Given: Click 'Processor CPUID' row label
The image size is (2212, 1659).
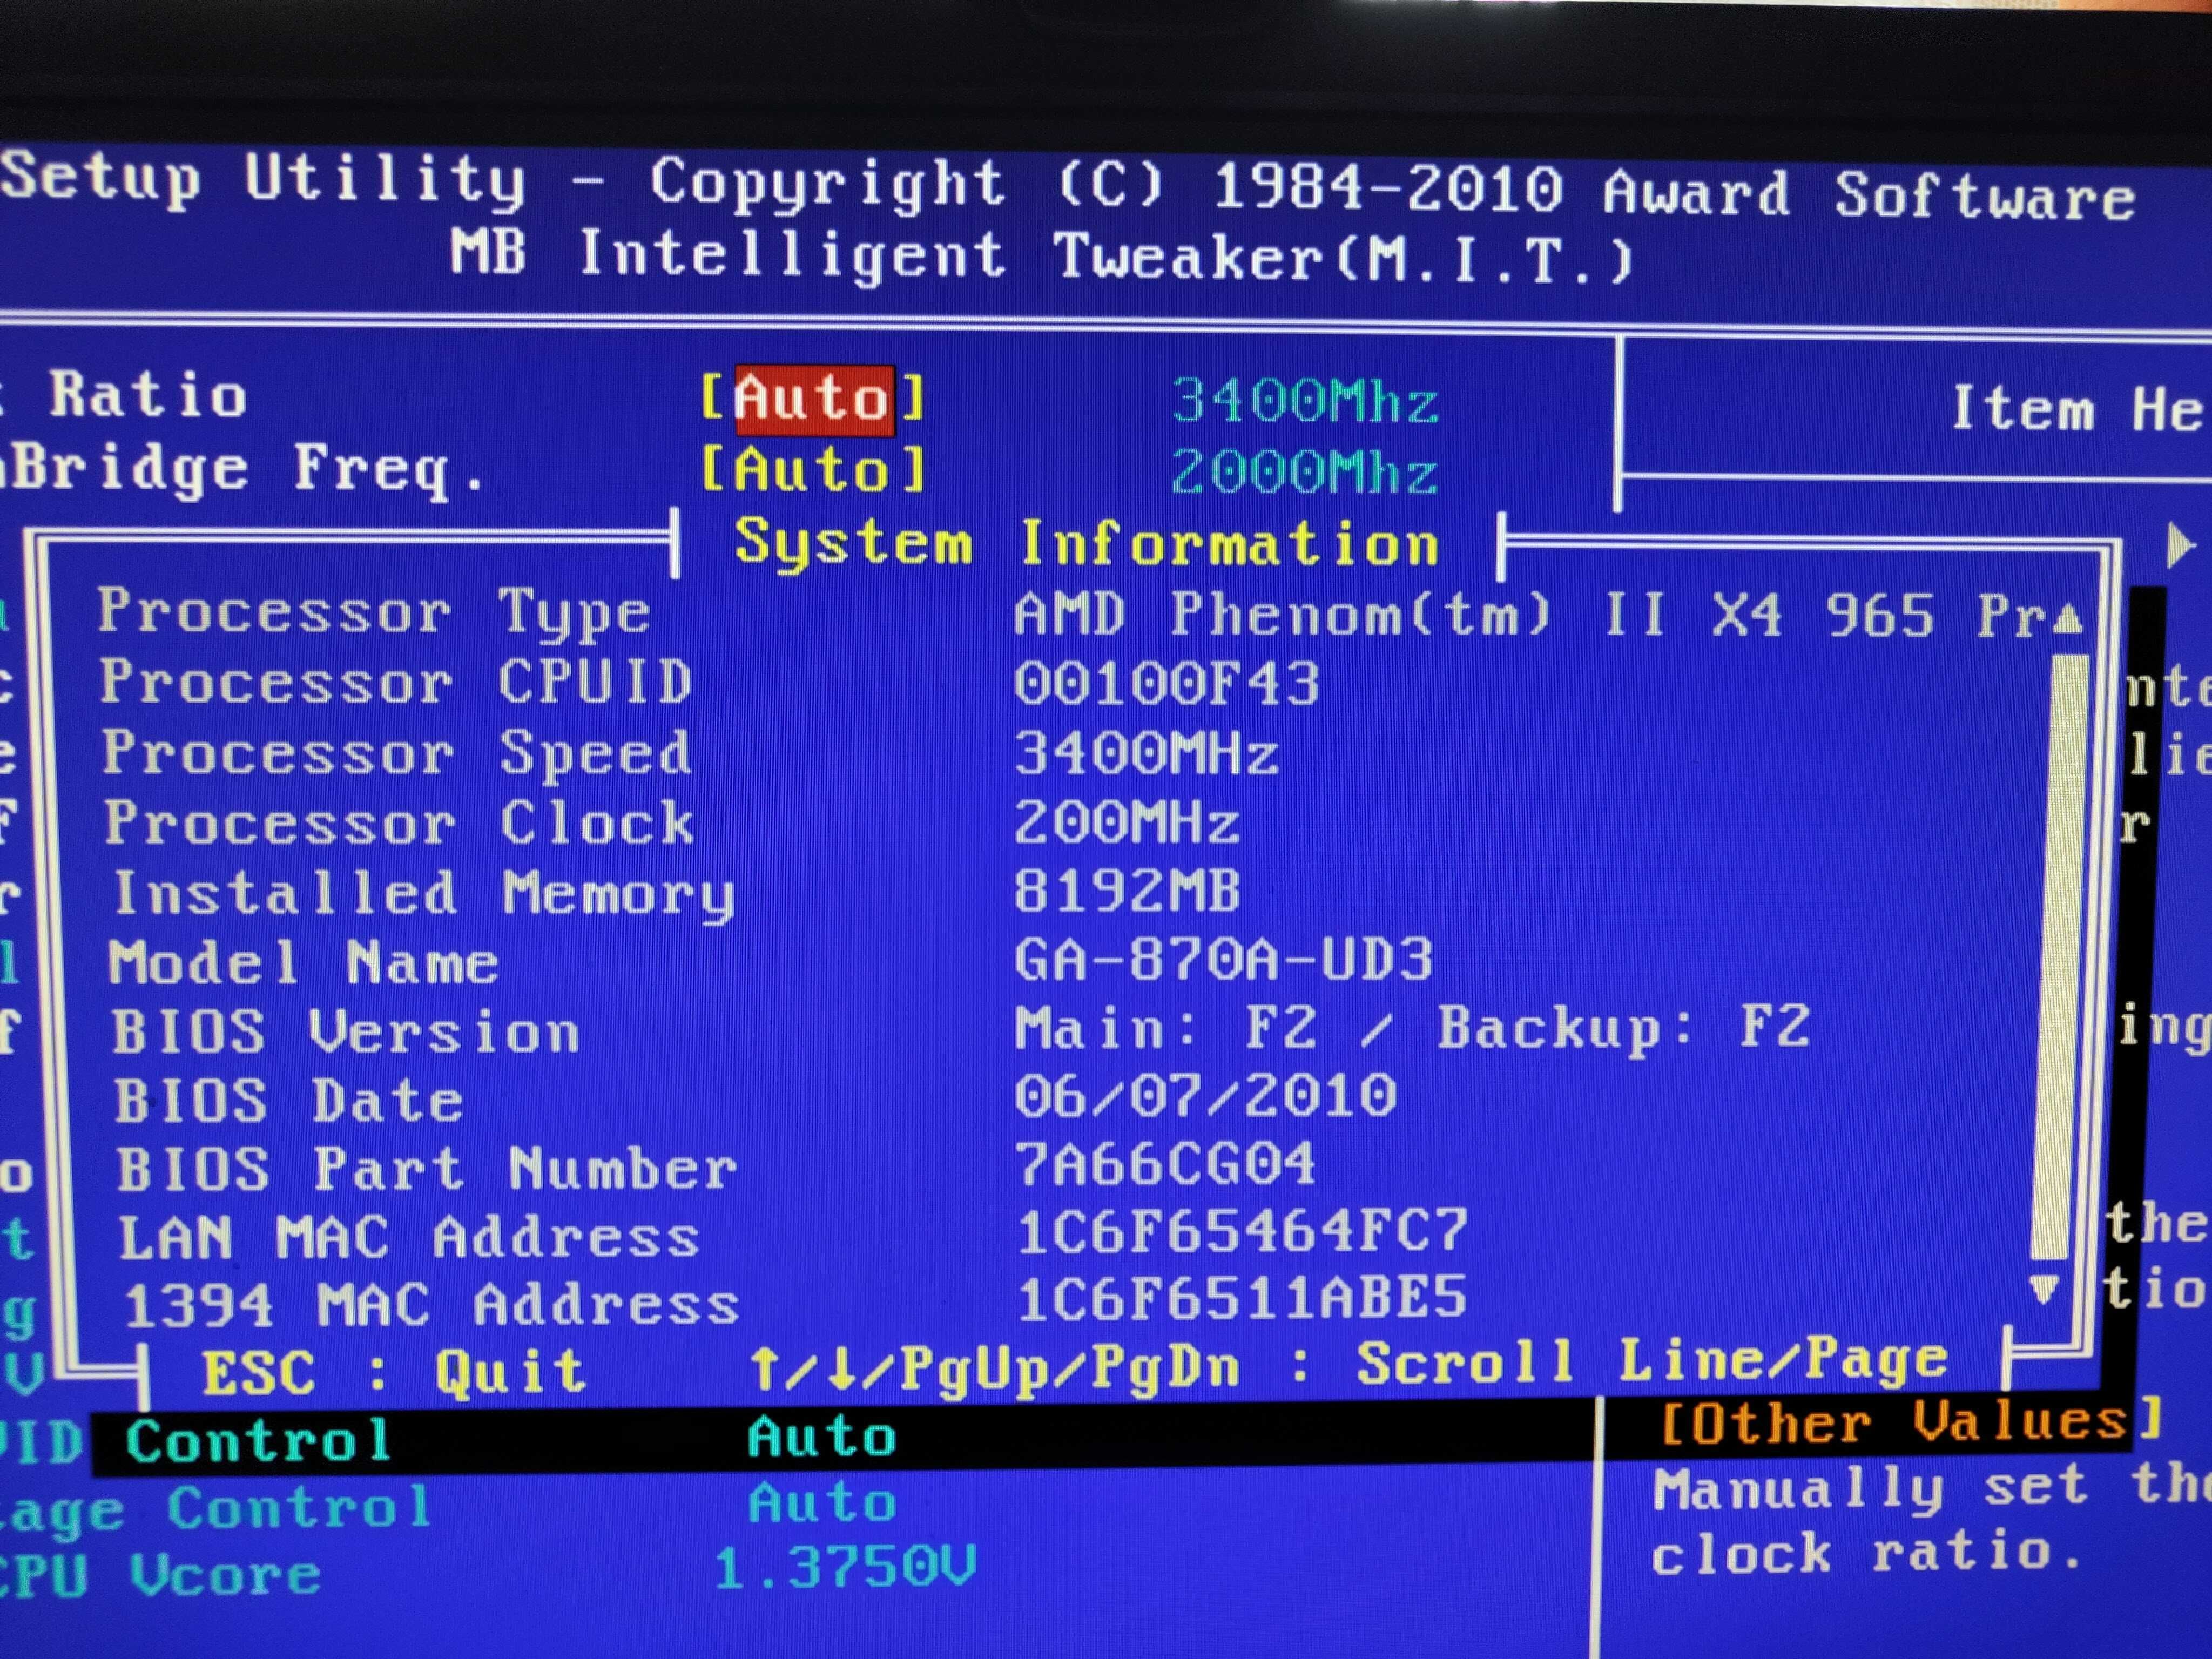Looking at the screenshot, I should [x=396, y=682].
